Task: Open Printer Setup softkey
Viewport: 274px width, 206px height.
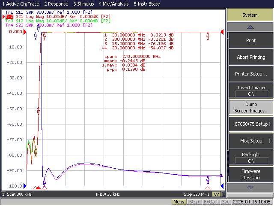Action: coord(251,74)
